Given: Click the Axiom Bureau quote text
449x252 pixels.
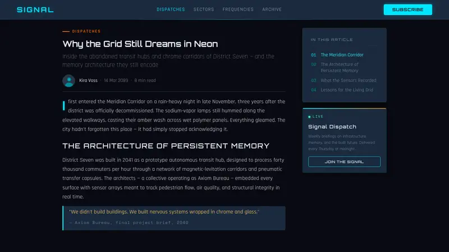Looking at the screenshot, I should [164, 212].
